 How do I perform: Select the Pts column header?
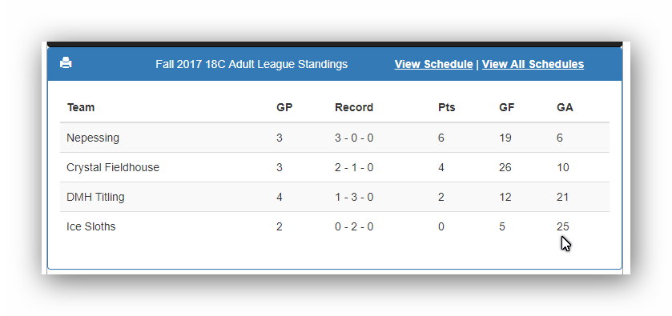[x=447, y=107]
